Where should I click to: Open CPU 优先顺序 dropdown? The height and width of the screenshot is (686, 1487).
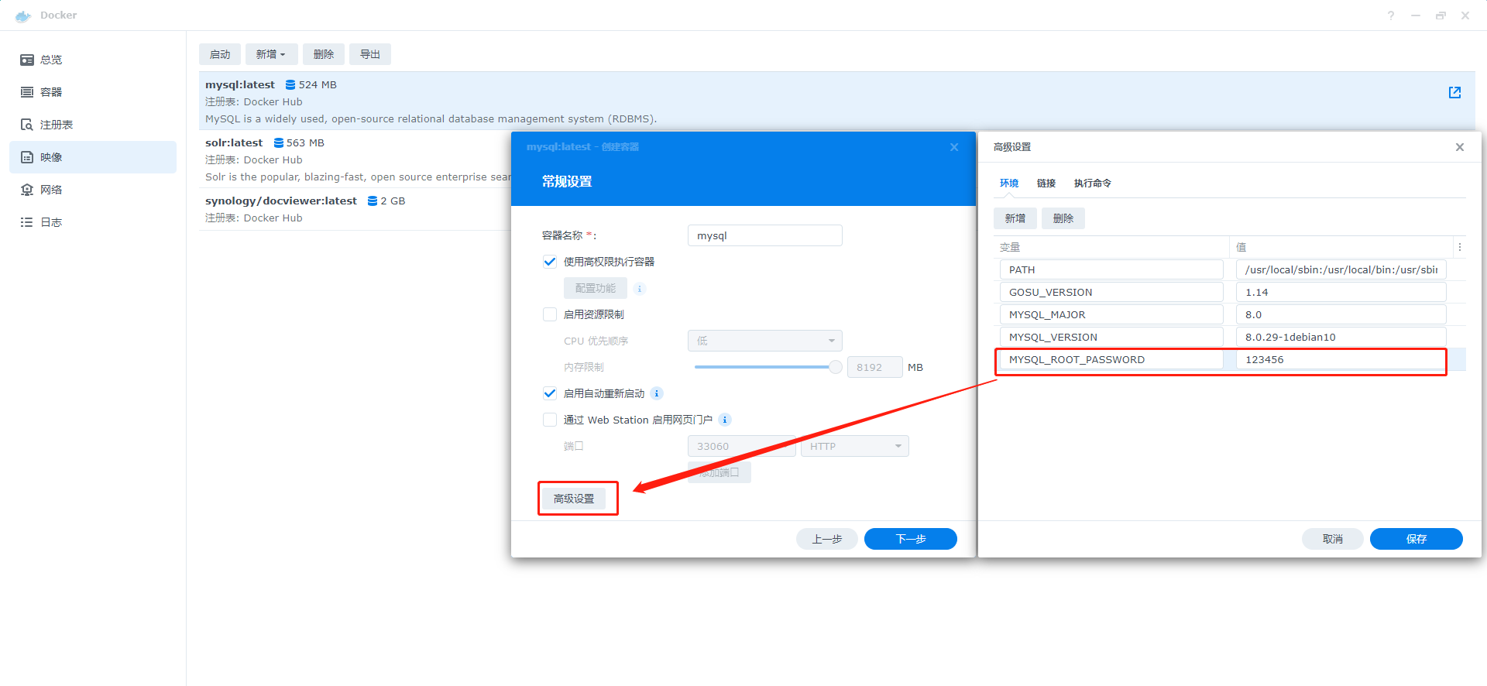tap(765, 341)
